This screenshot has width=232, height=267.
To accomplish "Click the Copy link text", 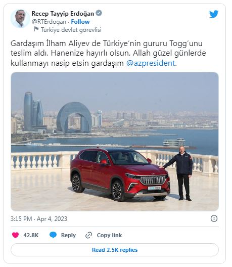I will [x=109, y=235].
